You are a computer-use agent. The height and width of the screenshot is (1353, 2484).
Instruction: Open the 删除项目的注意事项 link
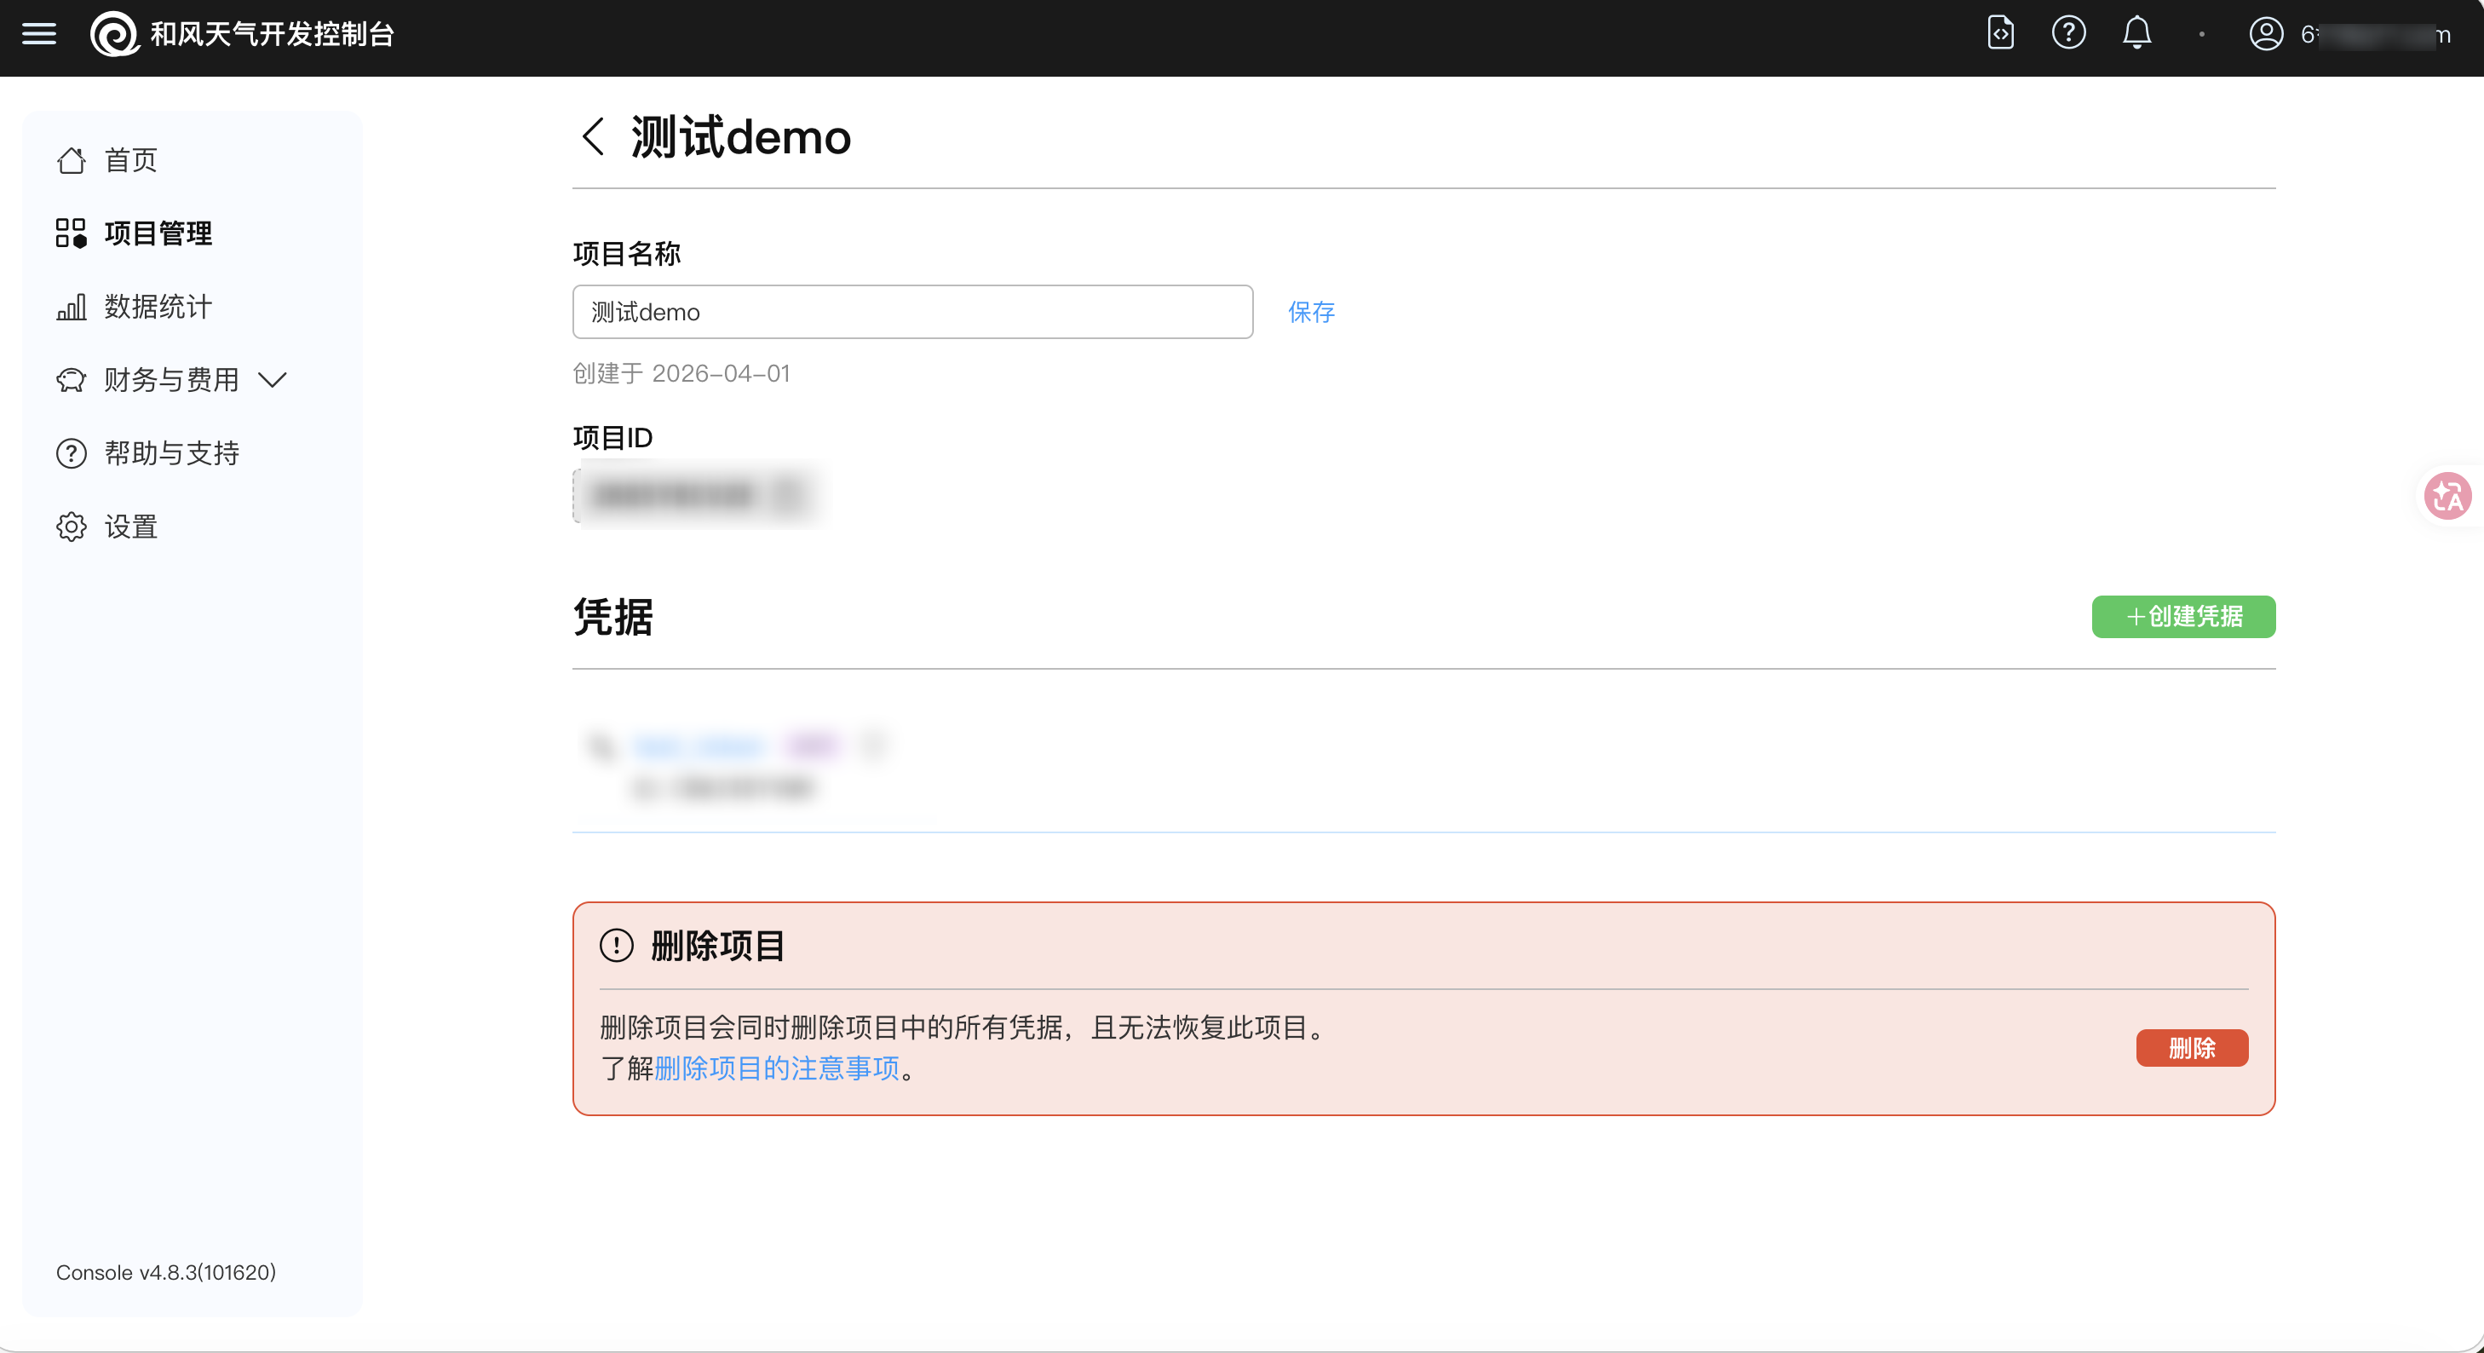776,1068
